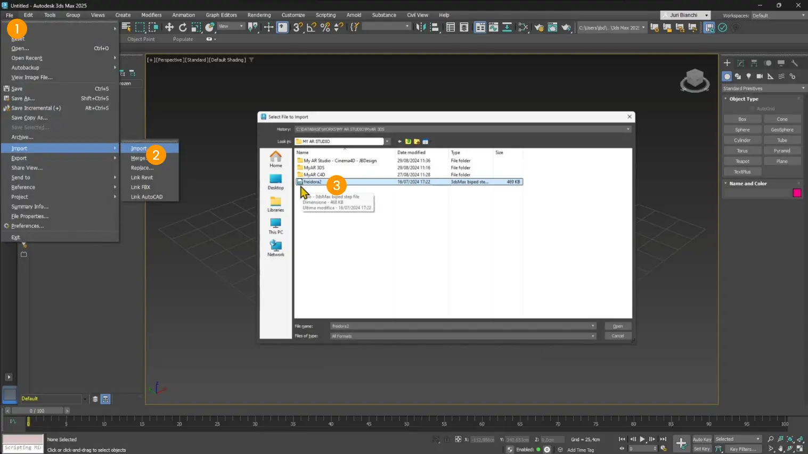808x454 pixels.
Task: Open Rendering menu in menu bar
Action: point(259,15)
